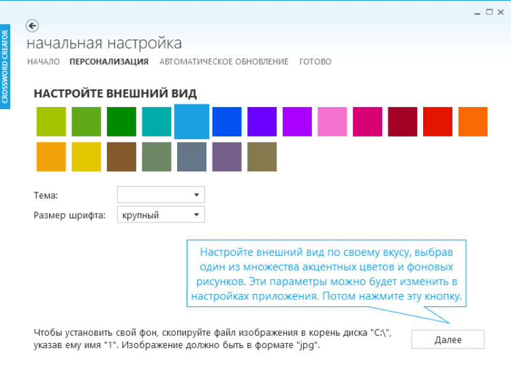Screen dimensions: 511x365
Task: Choose the yellow accent swatch
Action: pos(87,156)
